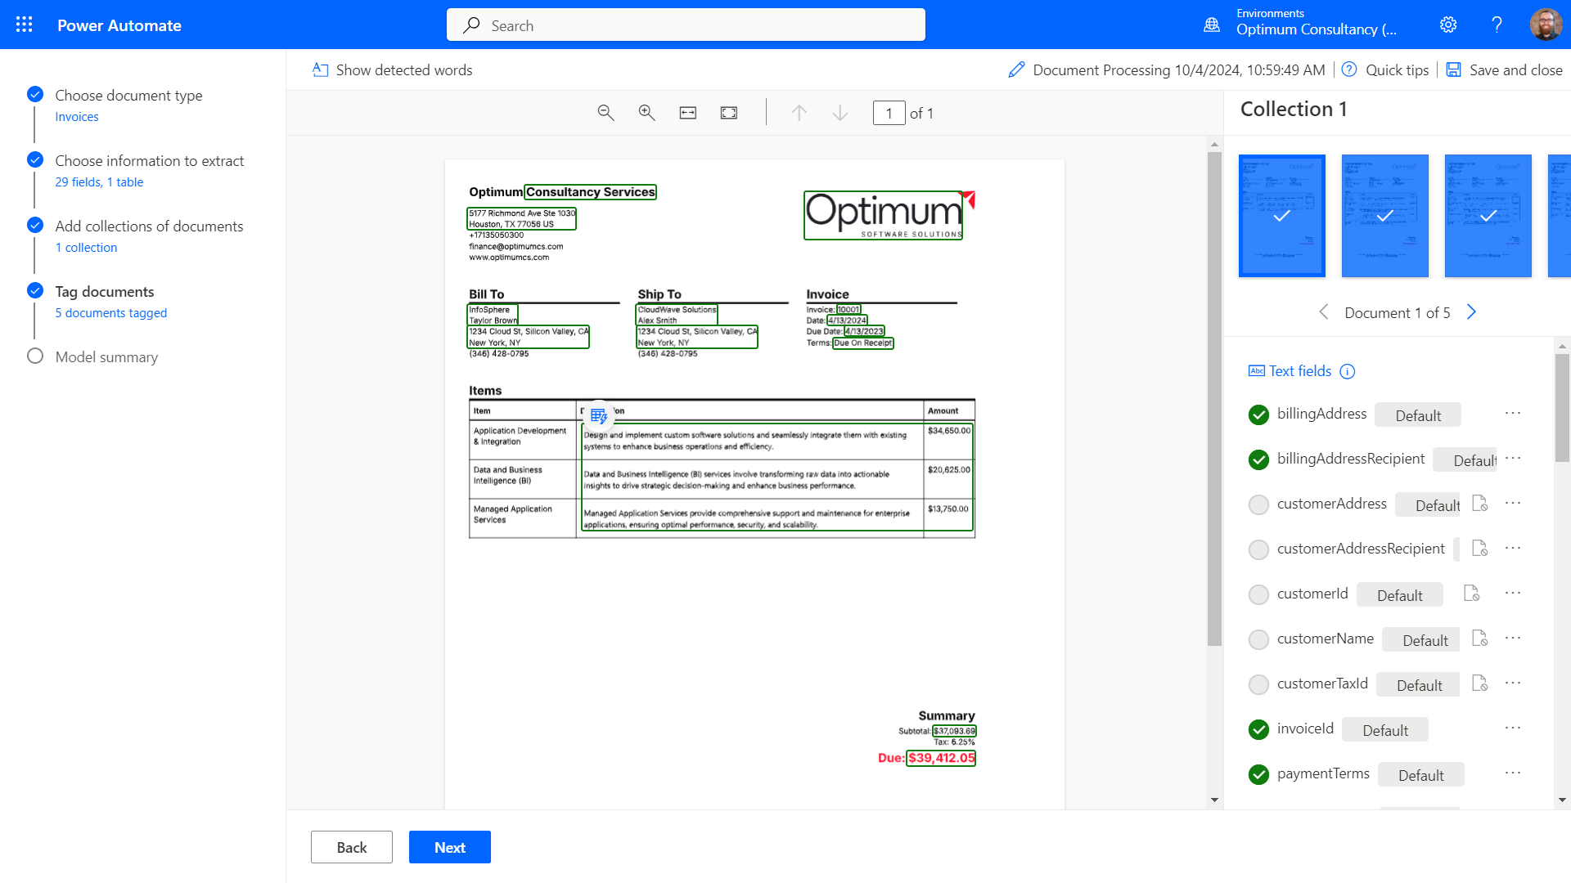Click the Next button

coord(449,847)
